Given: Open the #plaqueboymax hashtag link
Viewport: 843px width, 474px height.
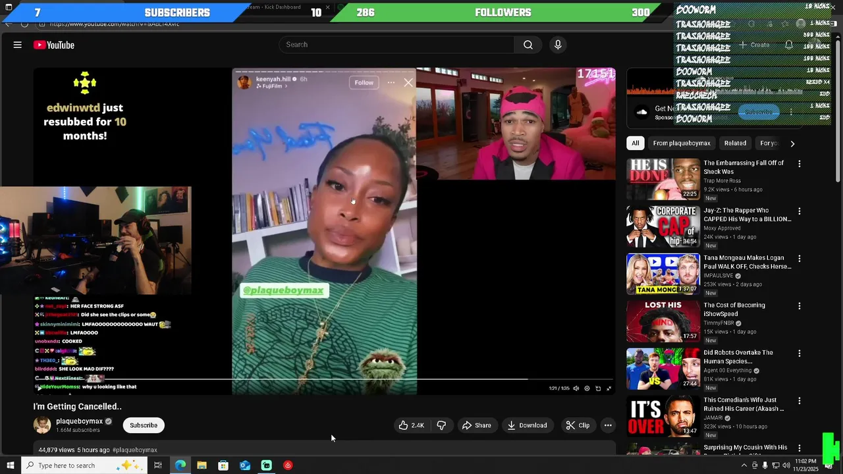Looking at the screenshot, I should point(135,450).
